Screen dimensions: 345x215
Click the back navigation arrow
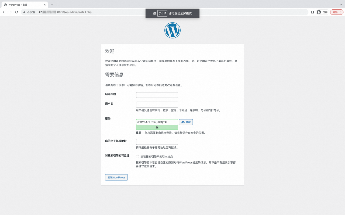pyautogui.click(x=4, y=12)
